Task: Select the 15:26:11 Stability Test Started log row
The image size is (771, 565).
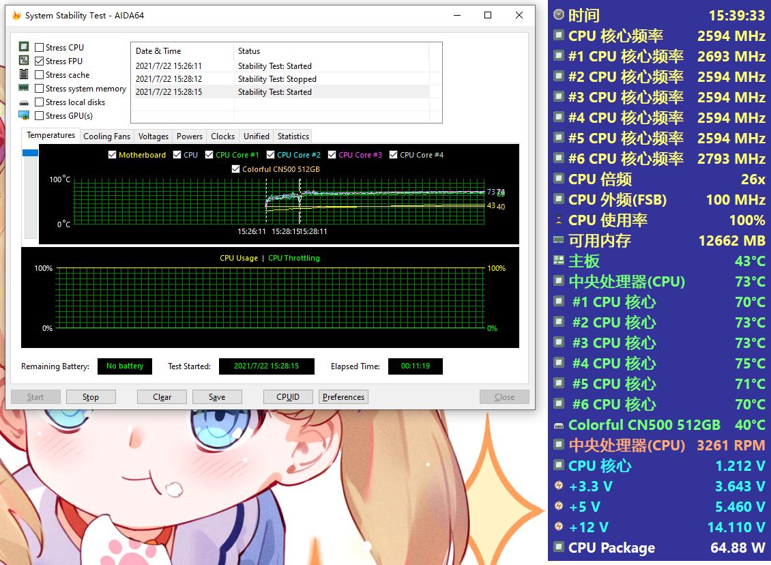Action: [282, 66]
